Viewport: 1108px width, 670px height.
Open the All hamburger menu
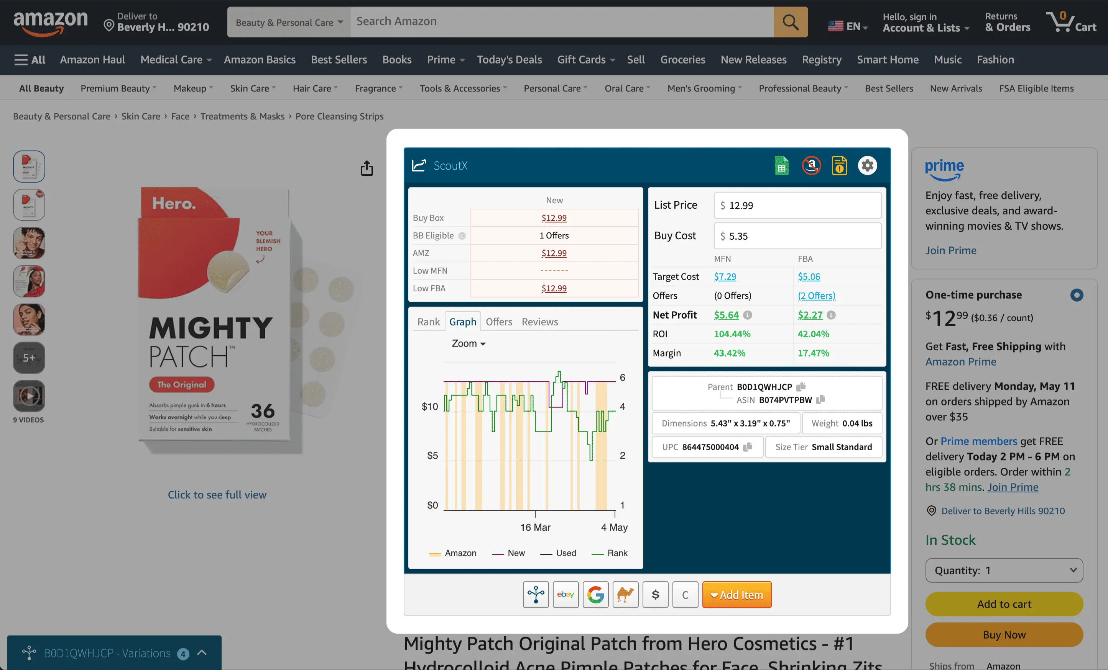pos(30,60)
